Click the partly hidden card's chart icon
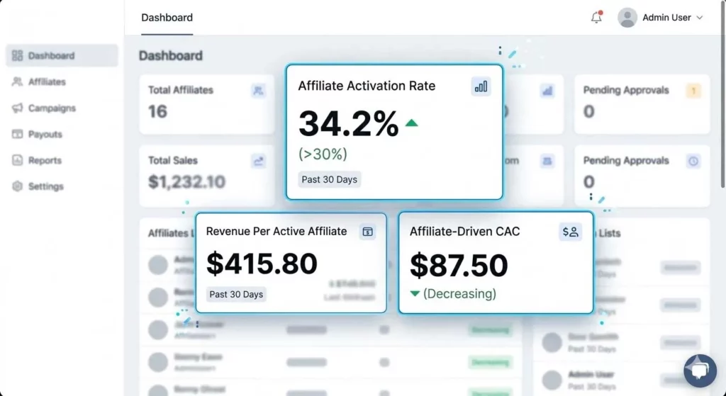 547,91
